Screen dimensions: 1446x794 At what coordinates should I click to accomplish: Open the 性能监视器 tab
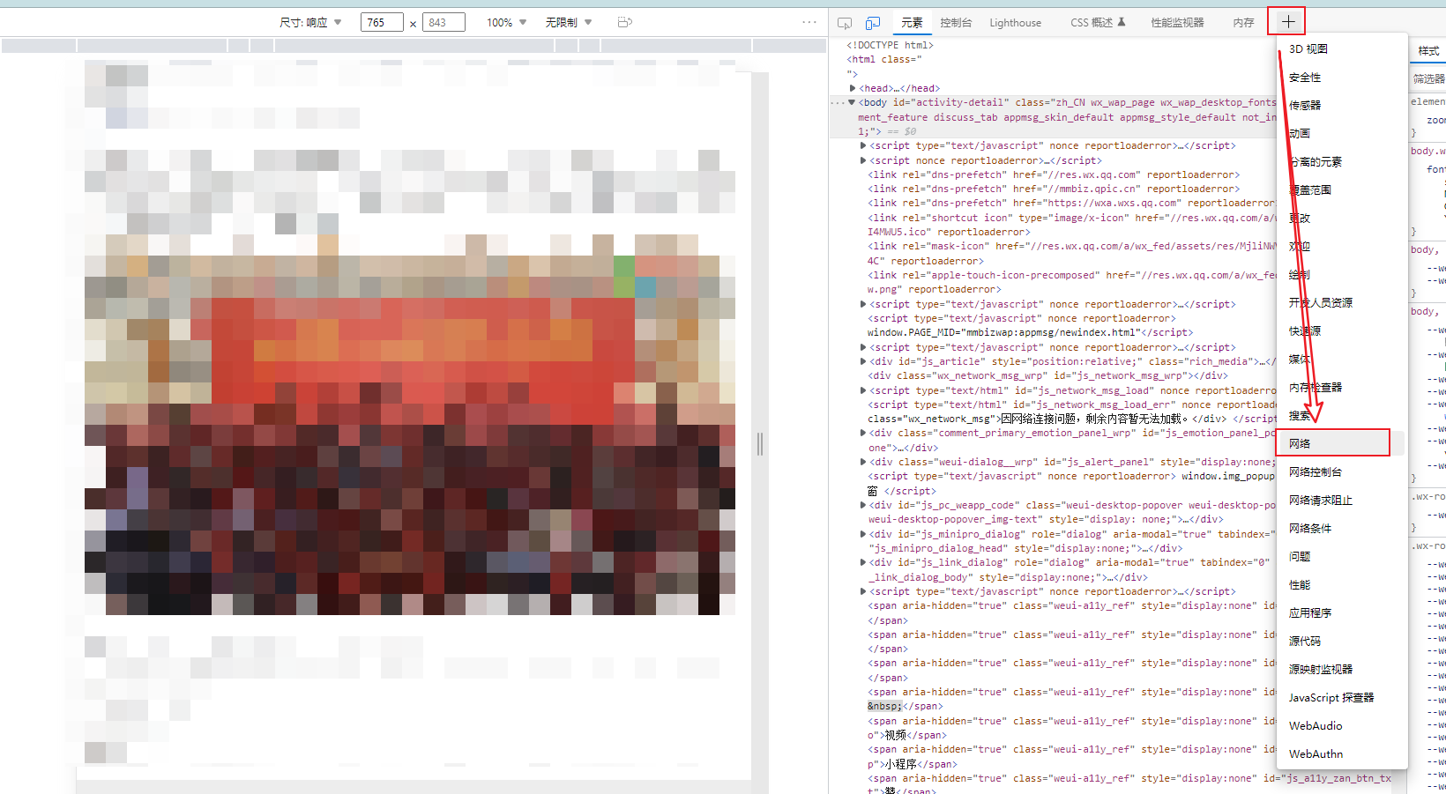1177,23
